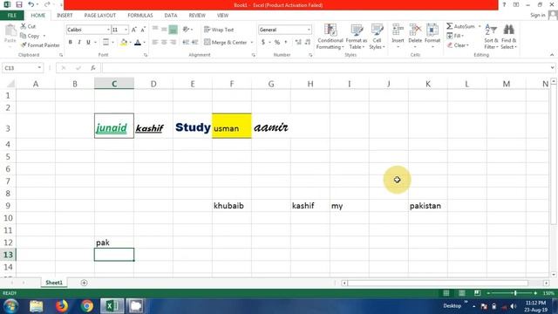Open Cell Styles gallery
Screen dimensions: 558x314
tap(377, 37)
